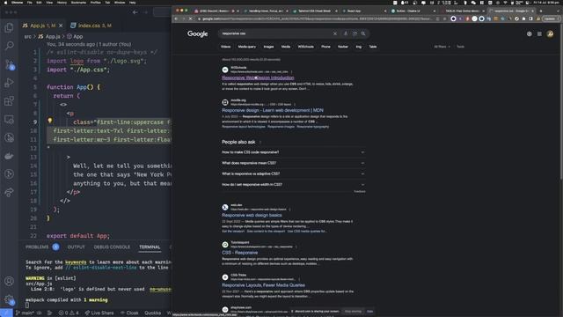Screen dimensions: 563x317
Task: Expand 'How to make CSS code responsive?'
Action: click(x=293, y=152)
